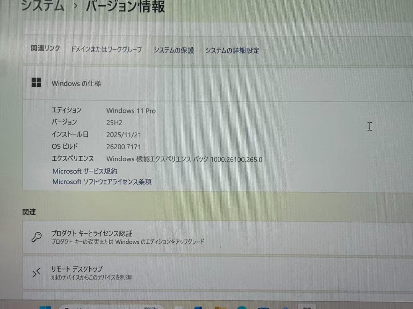
Task: Click the OS ビルド label
Action: [65, 146]
